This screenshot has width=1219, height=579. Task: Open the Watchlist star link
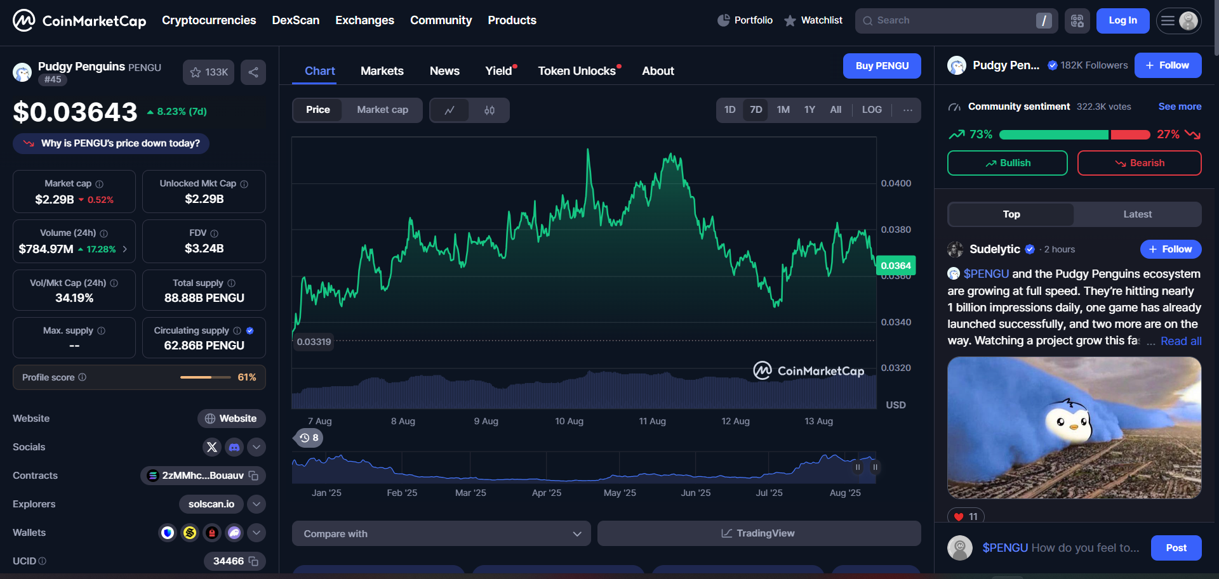813,20
